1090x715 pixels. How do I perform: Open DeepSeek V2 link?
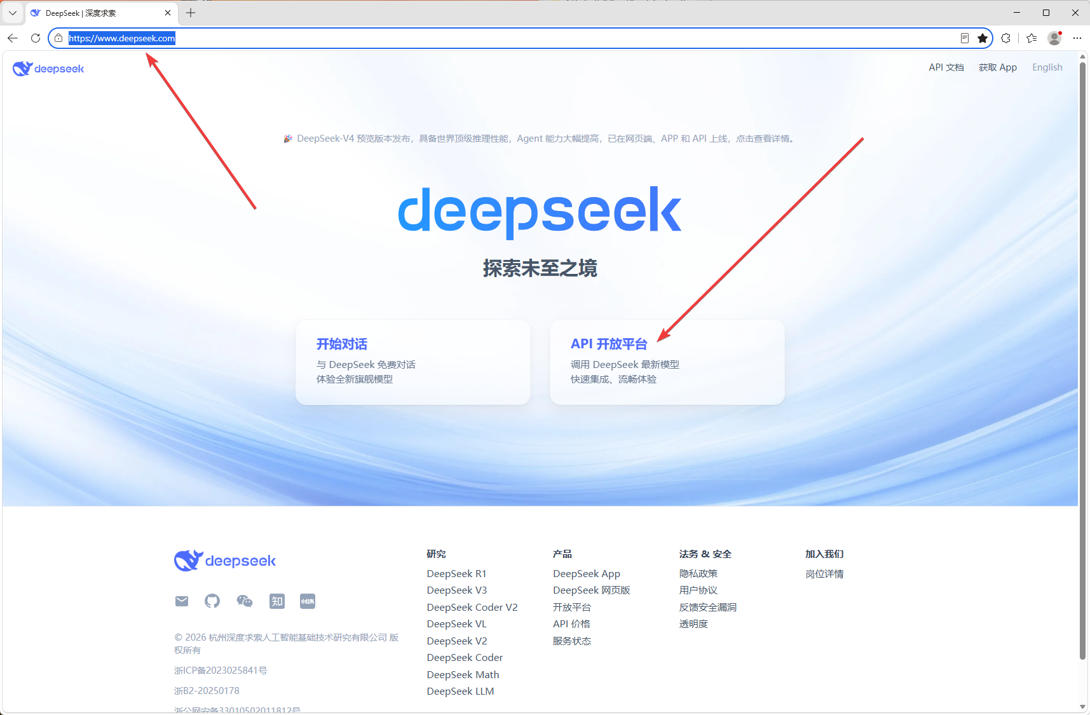[457, 641]
